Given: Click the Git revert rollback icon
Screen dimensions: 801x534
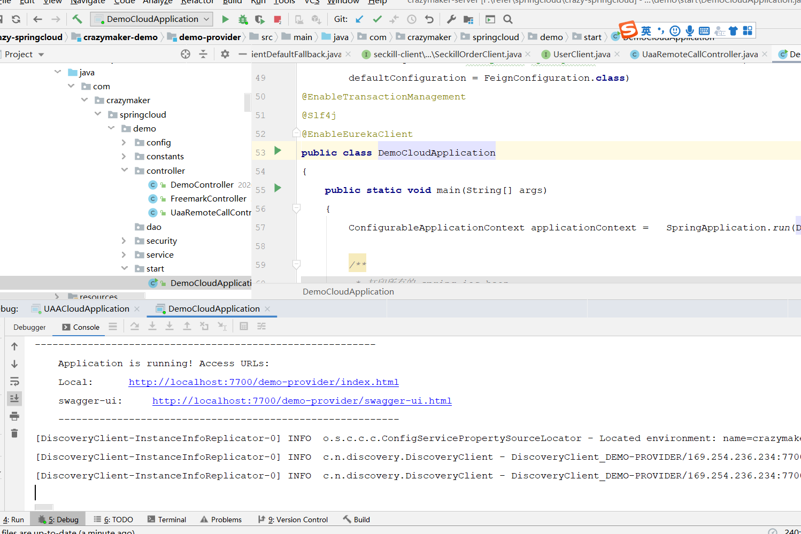Looking at the screenshot, I should coord(429,19).
